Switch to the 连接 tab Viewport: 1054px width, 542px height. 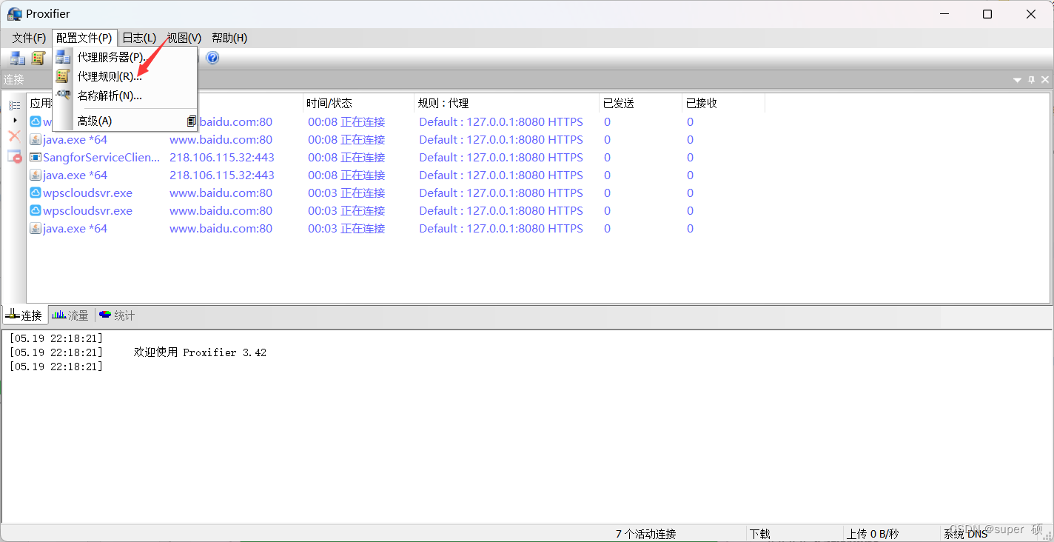pyautogui.click(x=25, y=315)
